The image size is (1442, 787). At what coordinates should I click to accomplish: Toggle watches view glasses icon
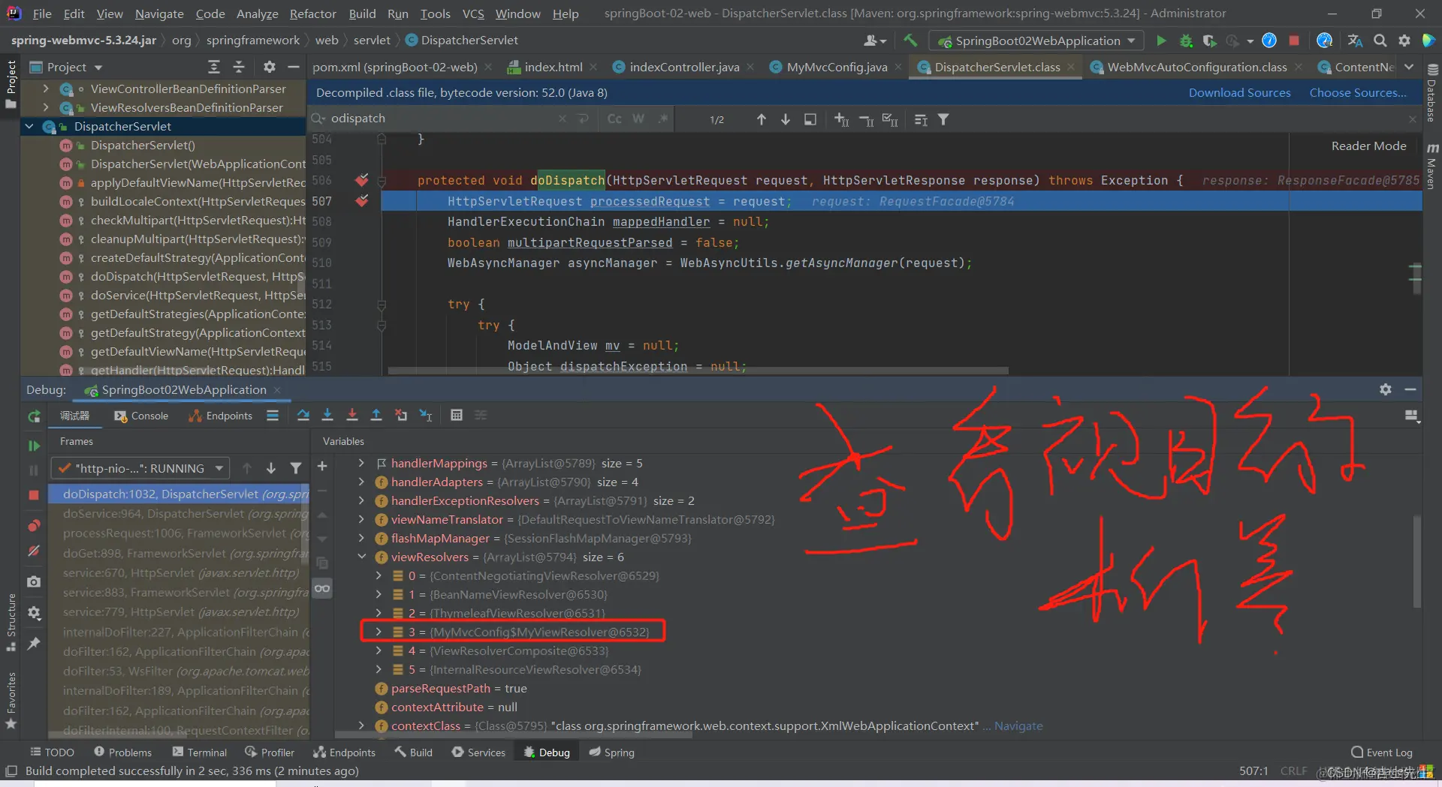point(322,588)
